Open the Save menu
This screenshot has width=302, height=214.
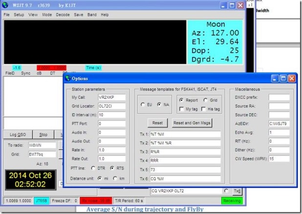click(78, 15)
